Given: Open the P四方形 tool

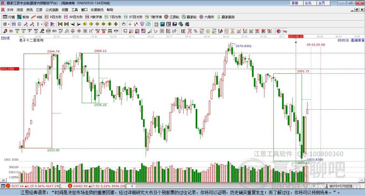Looking at the screenshot, I should [53, 17].
